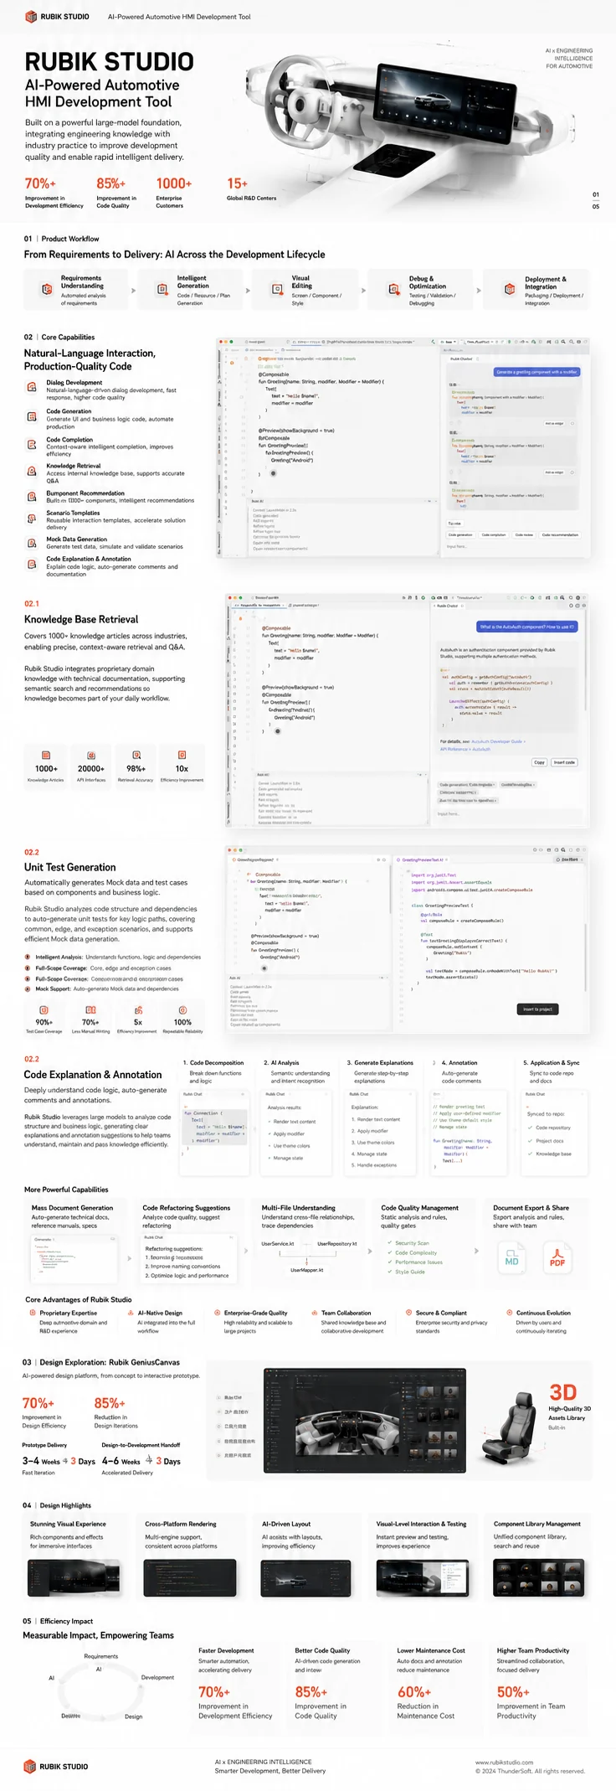Open the AutoAuth Developer Guide link
Viewport: 616px width, 1791px height.
coord(498,741)
